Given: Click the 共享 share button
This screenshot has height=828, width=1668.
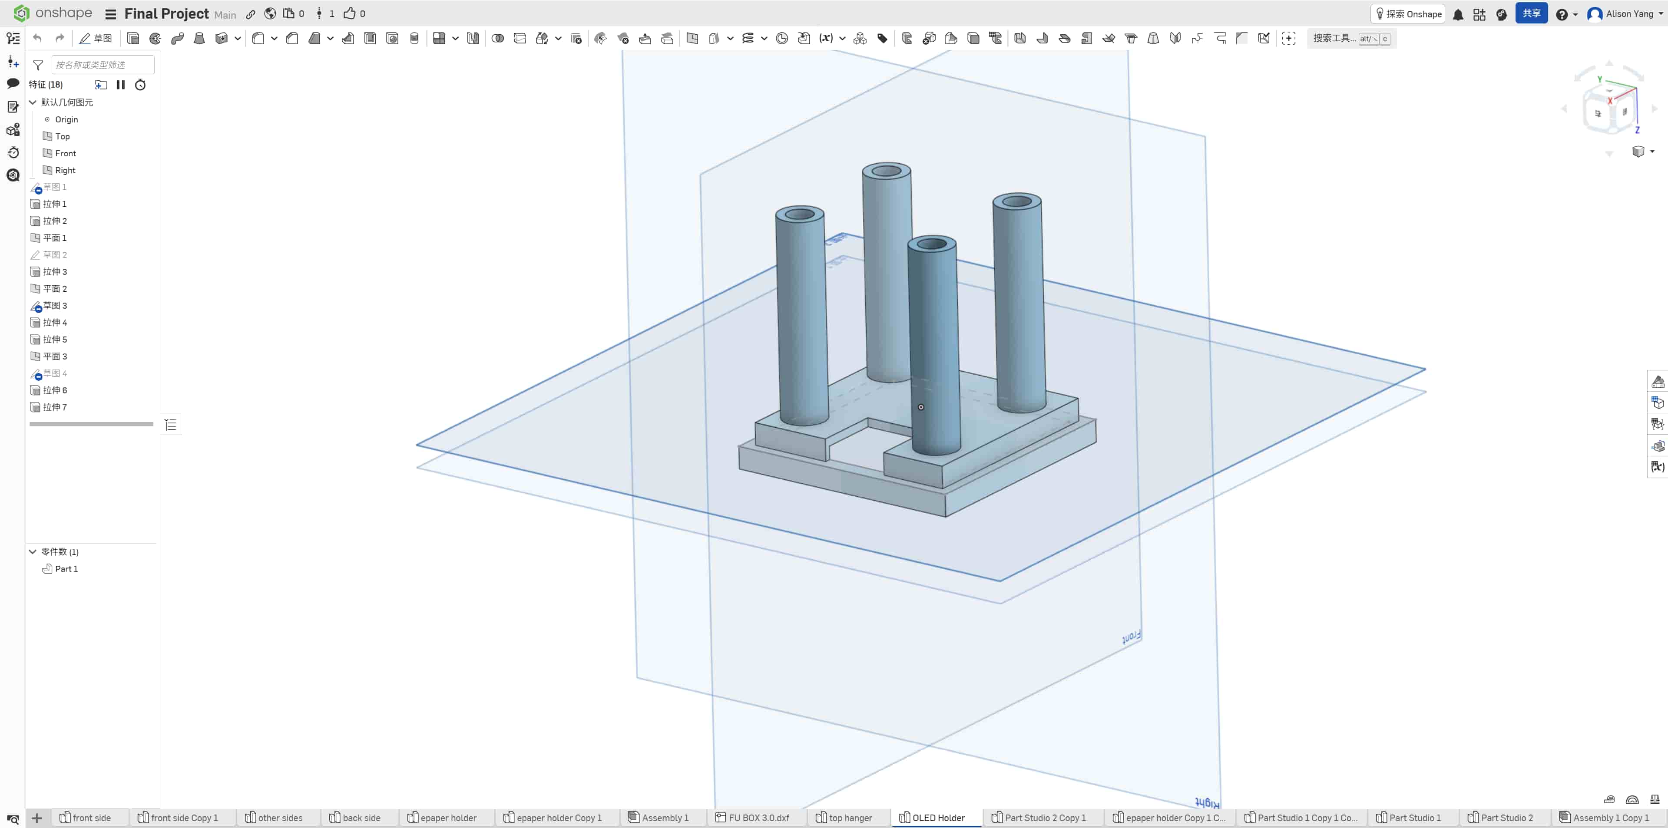Looking at the screenshot, I should pyautogui.click(x=1531, y=13).
